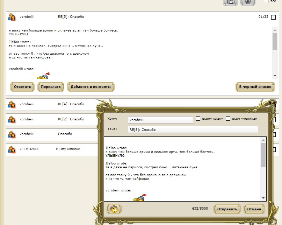Click avatar icon beside RE[4]: Спасибо
Viewport: 282px width, 225px height.
click(12, 104)
